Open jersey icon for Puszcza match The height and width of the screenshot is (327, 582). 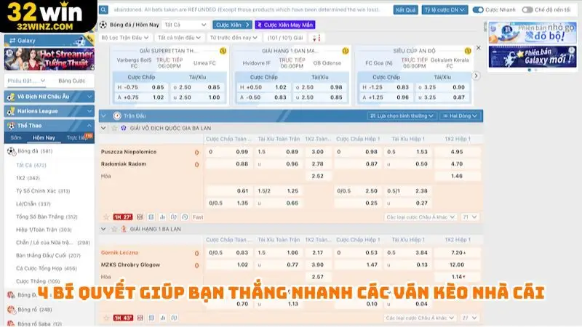(173, 217)
